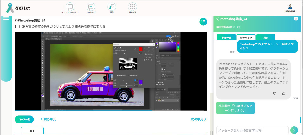The image size is (303, 135).
Task: Open the 機能一覧 grid icon
Action: point(132,7)
